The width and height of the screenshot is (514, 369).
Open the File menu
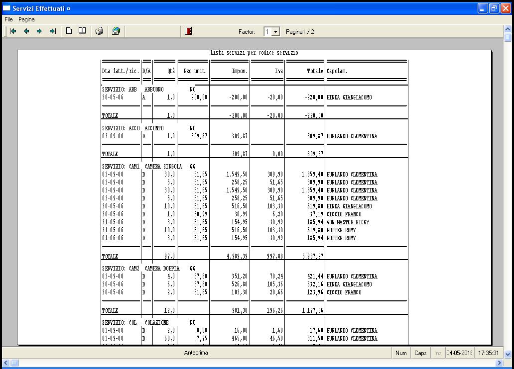(8, 19)
